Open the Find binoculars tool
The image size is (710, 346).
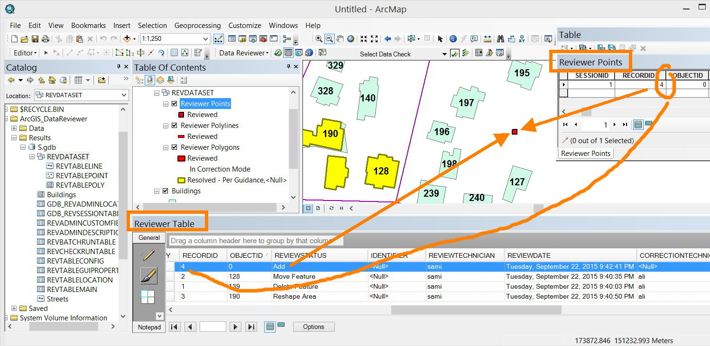point(500,39)
